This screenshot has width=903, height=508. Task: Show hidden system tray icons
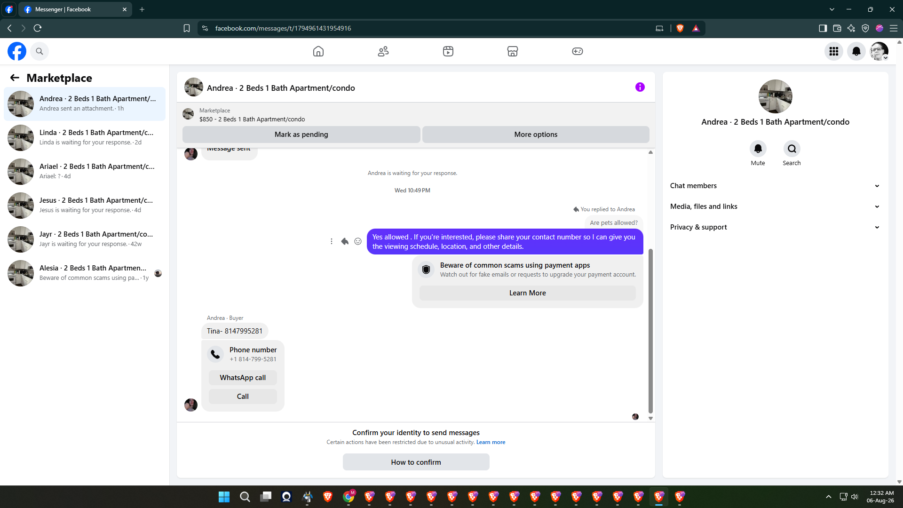pyautogui.click(x=829, y=497)
